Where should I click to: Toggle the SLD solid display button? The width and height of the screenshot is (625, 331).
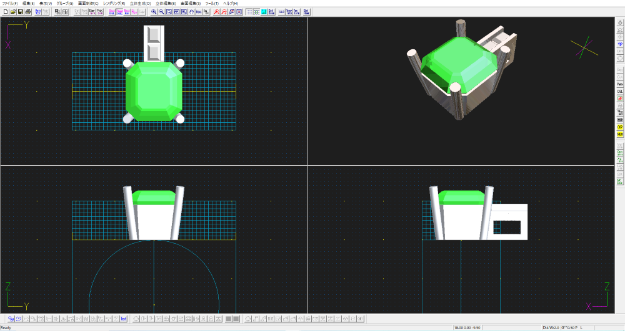click(x=281, y=12)
